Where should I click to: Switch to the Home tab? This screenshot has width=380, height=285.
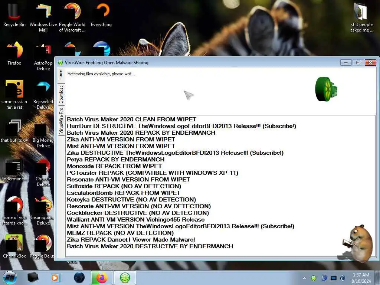click(x=61, y=75)
